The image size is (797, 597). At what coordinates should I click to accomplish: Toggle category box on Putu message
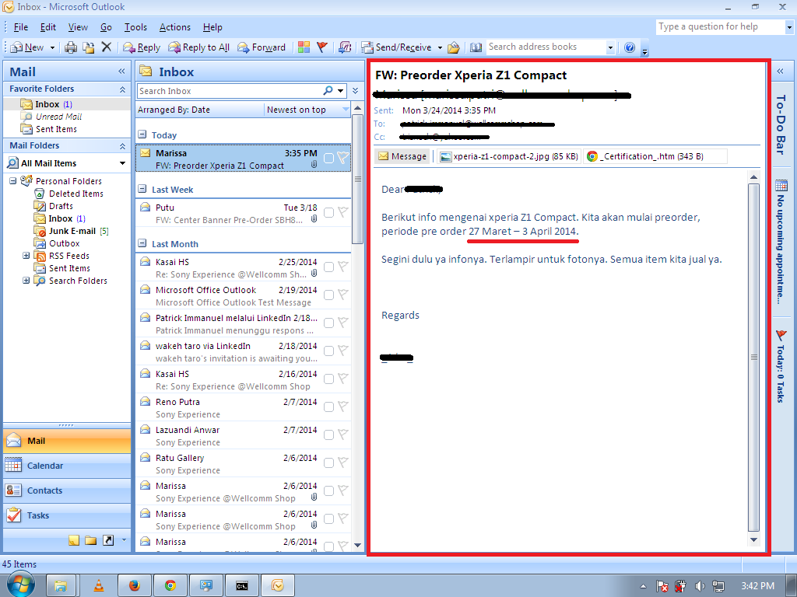329,213
